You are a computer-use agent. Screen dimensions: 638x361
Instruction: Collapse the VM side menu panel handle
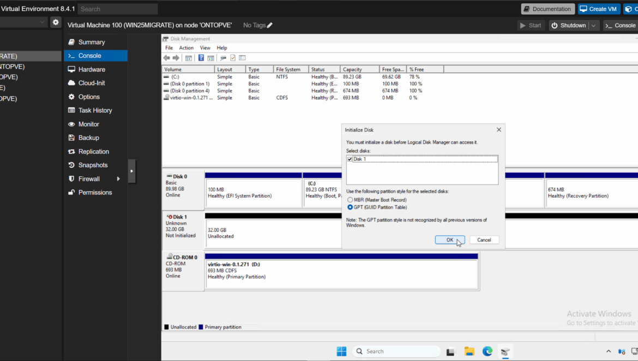[x=132, y=172]
